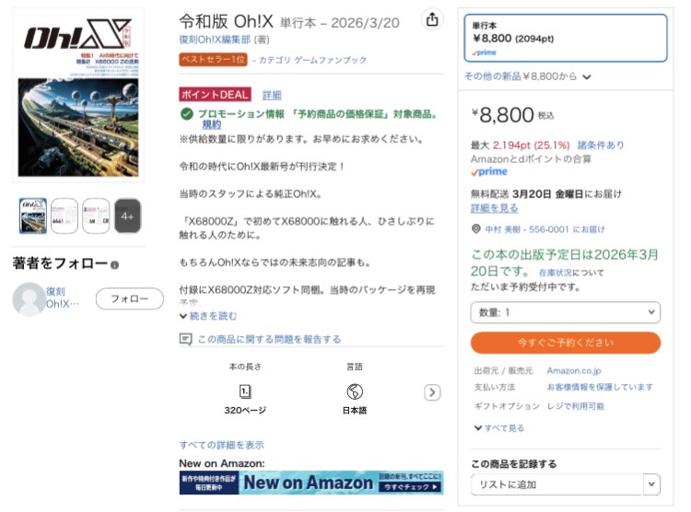Click the フォロー button for the author

[130, 298]
